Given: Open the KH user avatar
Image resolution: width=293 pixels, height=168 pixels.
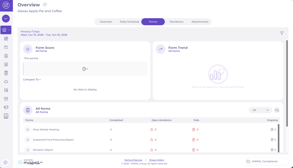Looking at the screenshot, I should click(x=6, y=19).
